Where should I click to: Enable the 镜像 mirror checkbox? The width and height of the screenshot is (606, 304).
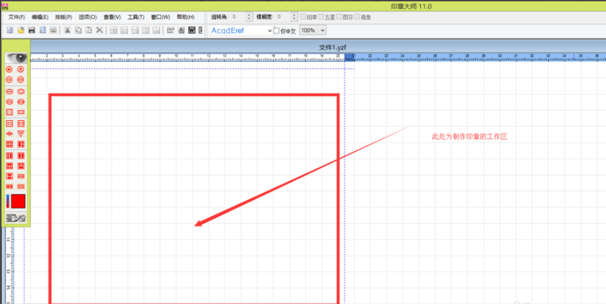(357, 17)
